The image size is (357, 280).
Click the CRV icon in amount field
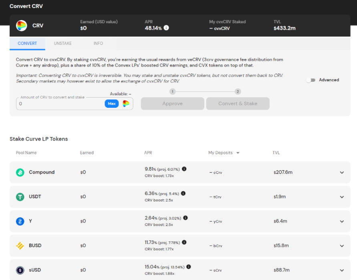click(x=126, y=104)
